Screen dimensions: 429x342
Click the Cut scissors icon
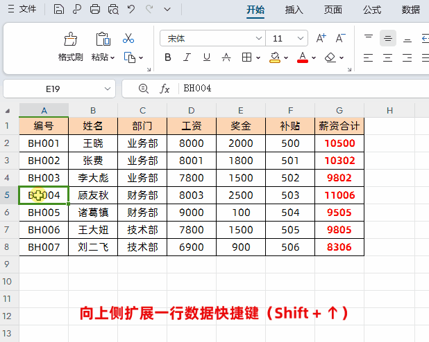pyautogui.click(x=128, y=38)
